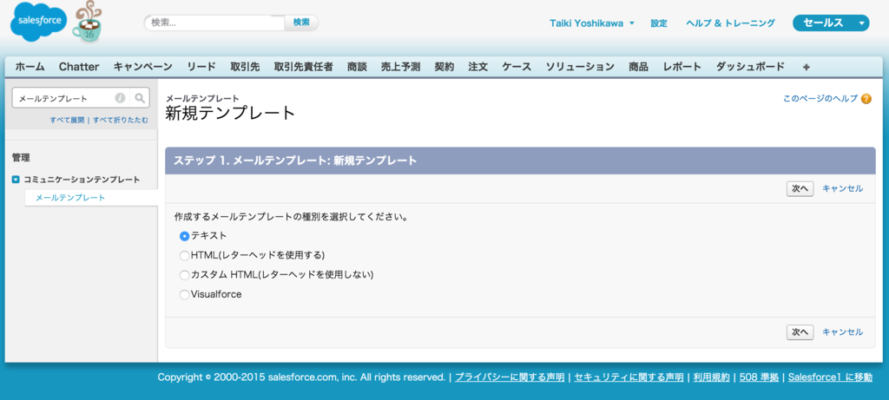Click the bottom 次へ button

point(800,332)
